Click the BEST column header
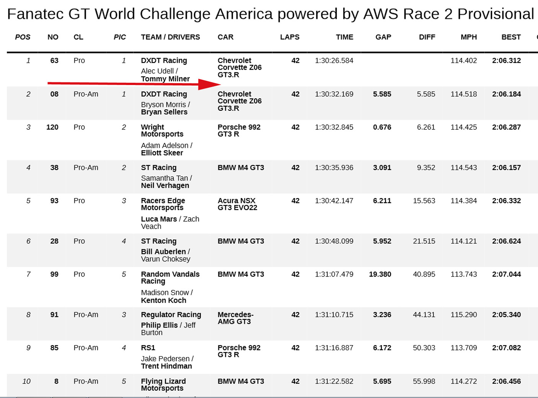538x398 pixels. (x=511, y=37)
